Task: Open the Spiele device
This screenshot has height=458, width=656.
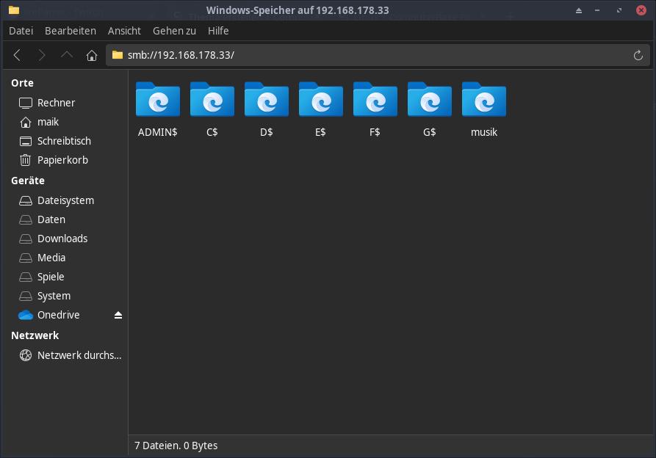Action: (x=66, y=277)
